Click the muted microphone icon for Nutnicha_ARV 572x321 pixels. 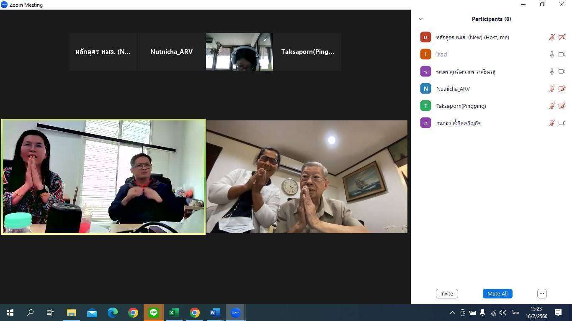click(x=552, y=89)
